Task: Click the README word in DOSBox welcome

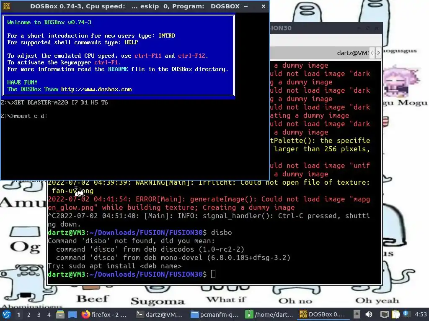Action: pos(118,69)
